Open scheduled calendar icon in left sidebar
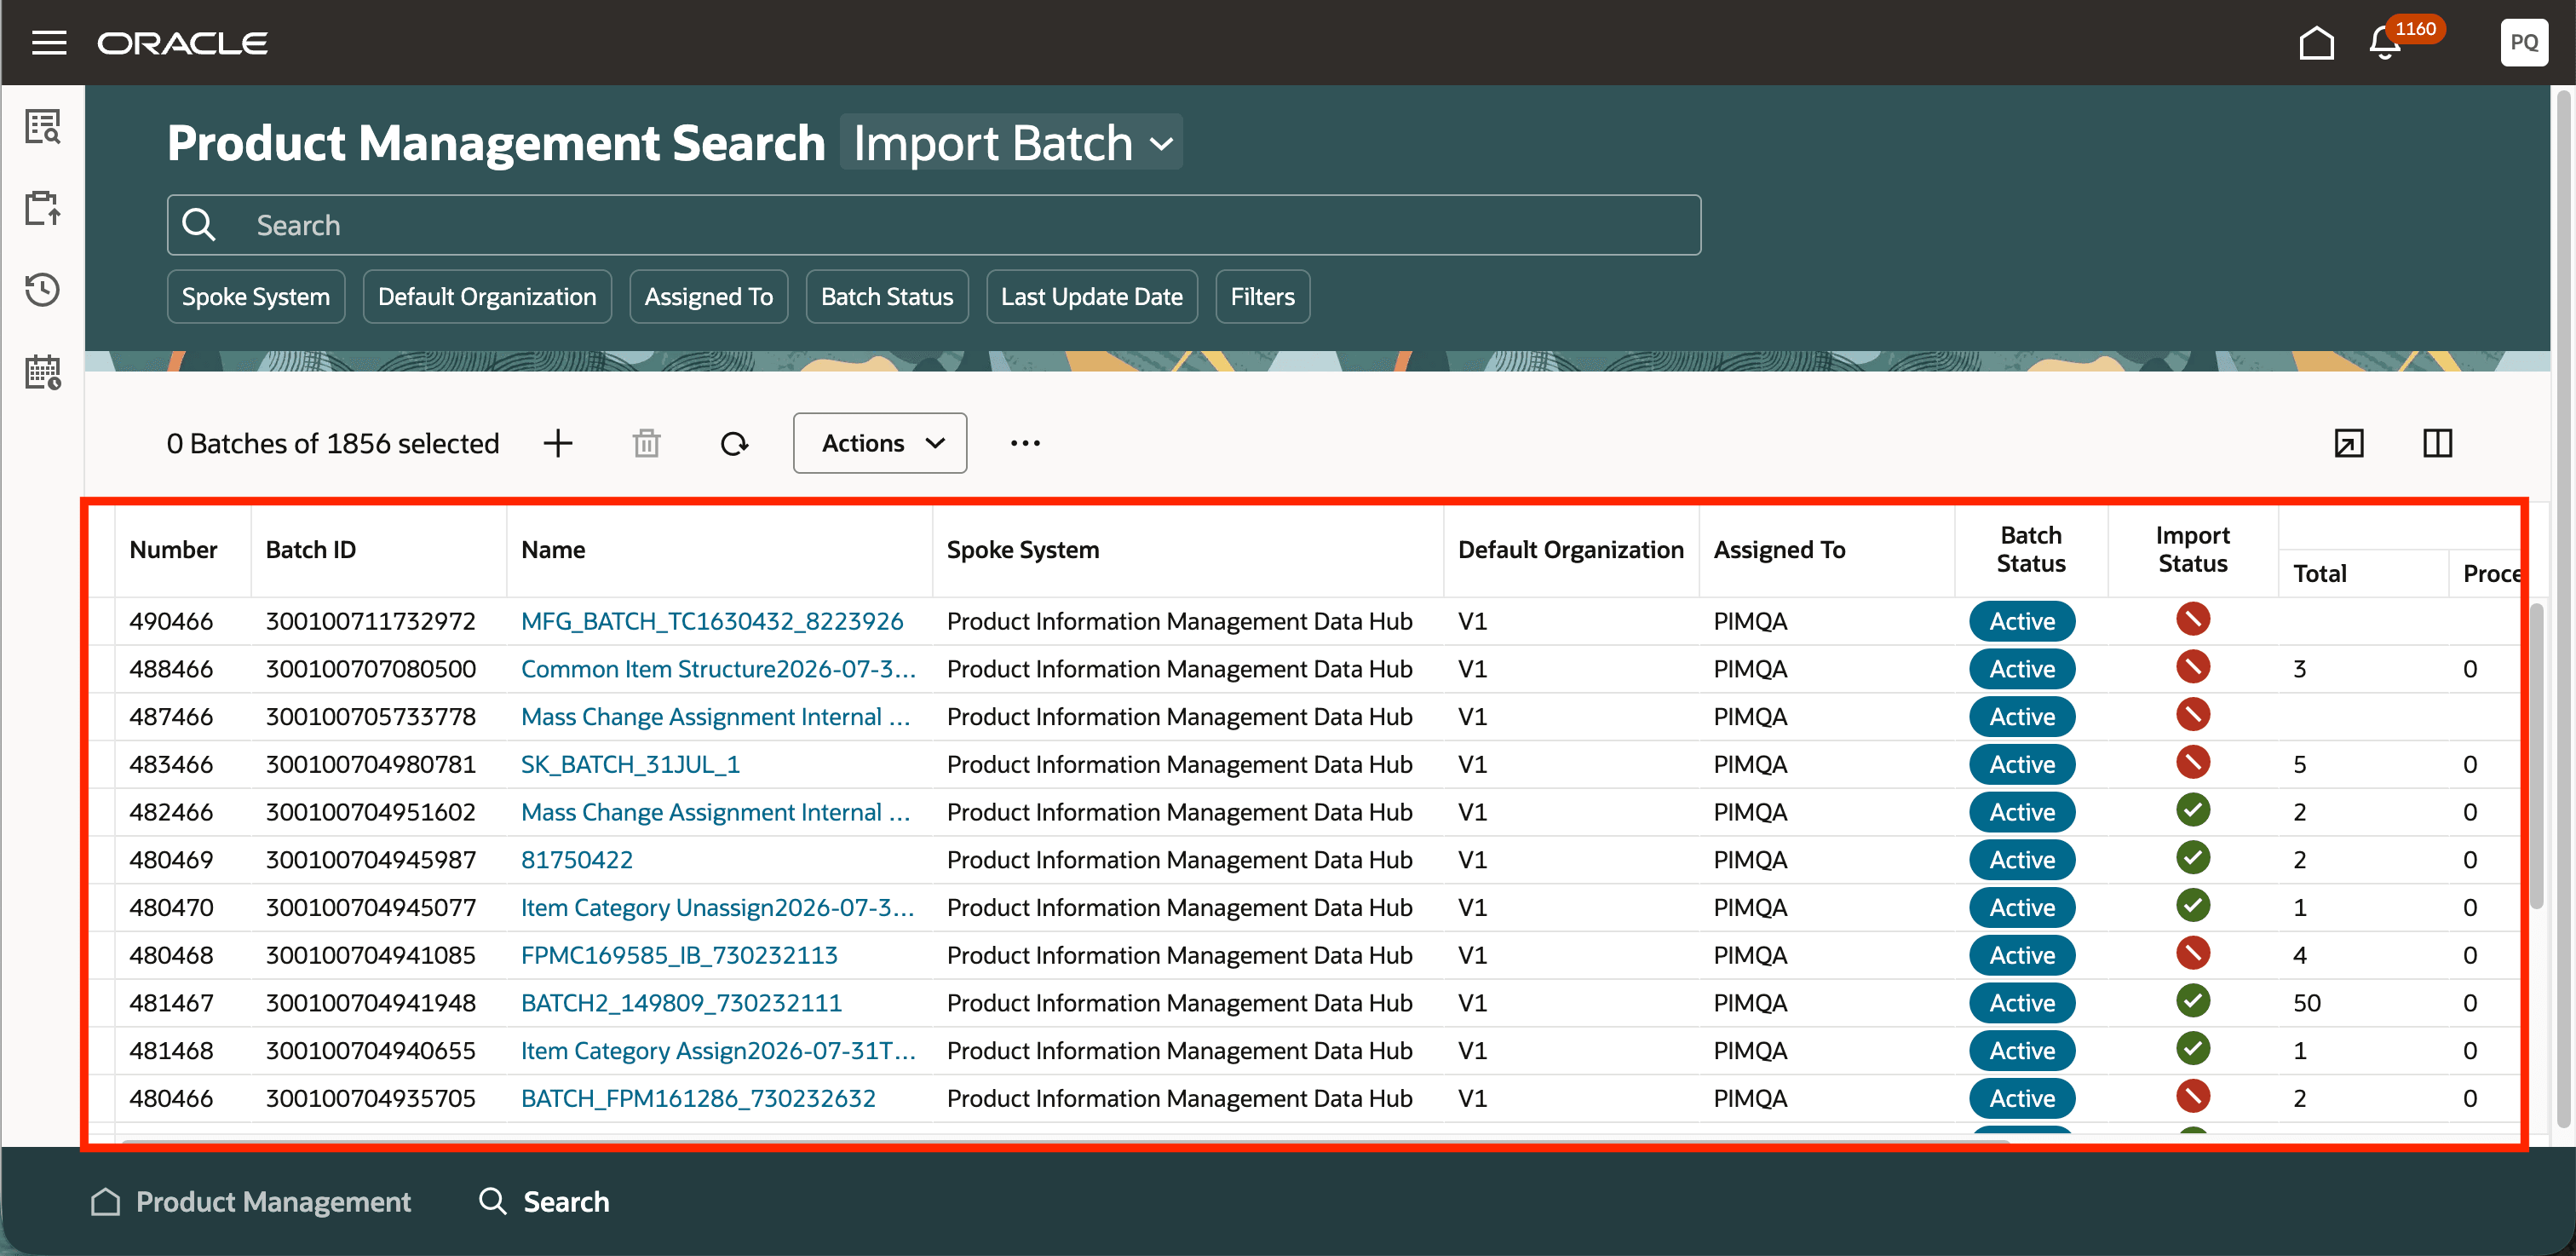Screen dimensions: 2576x1256 point(42,372)
